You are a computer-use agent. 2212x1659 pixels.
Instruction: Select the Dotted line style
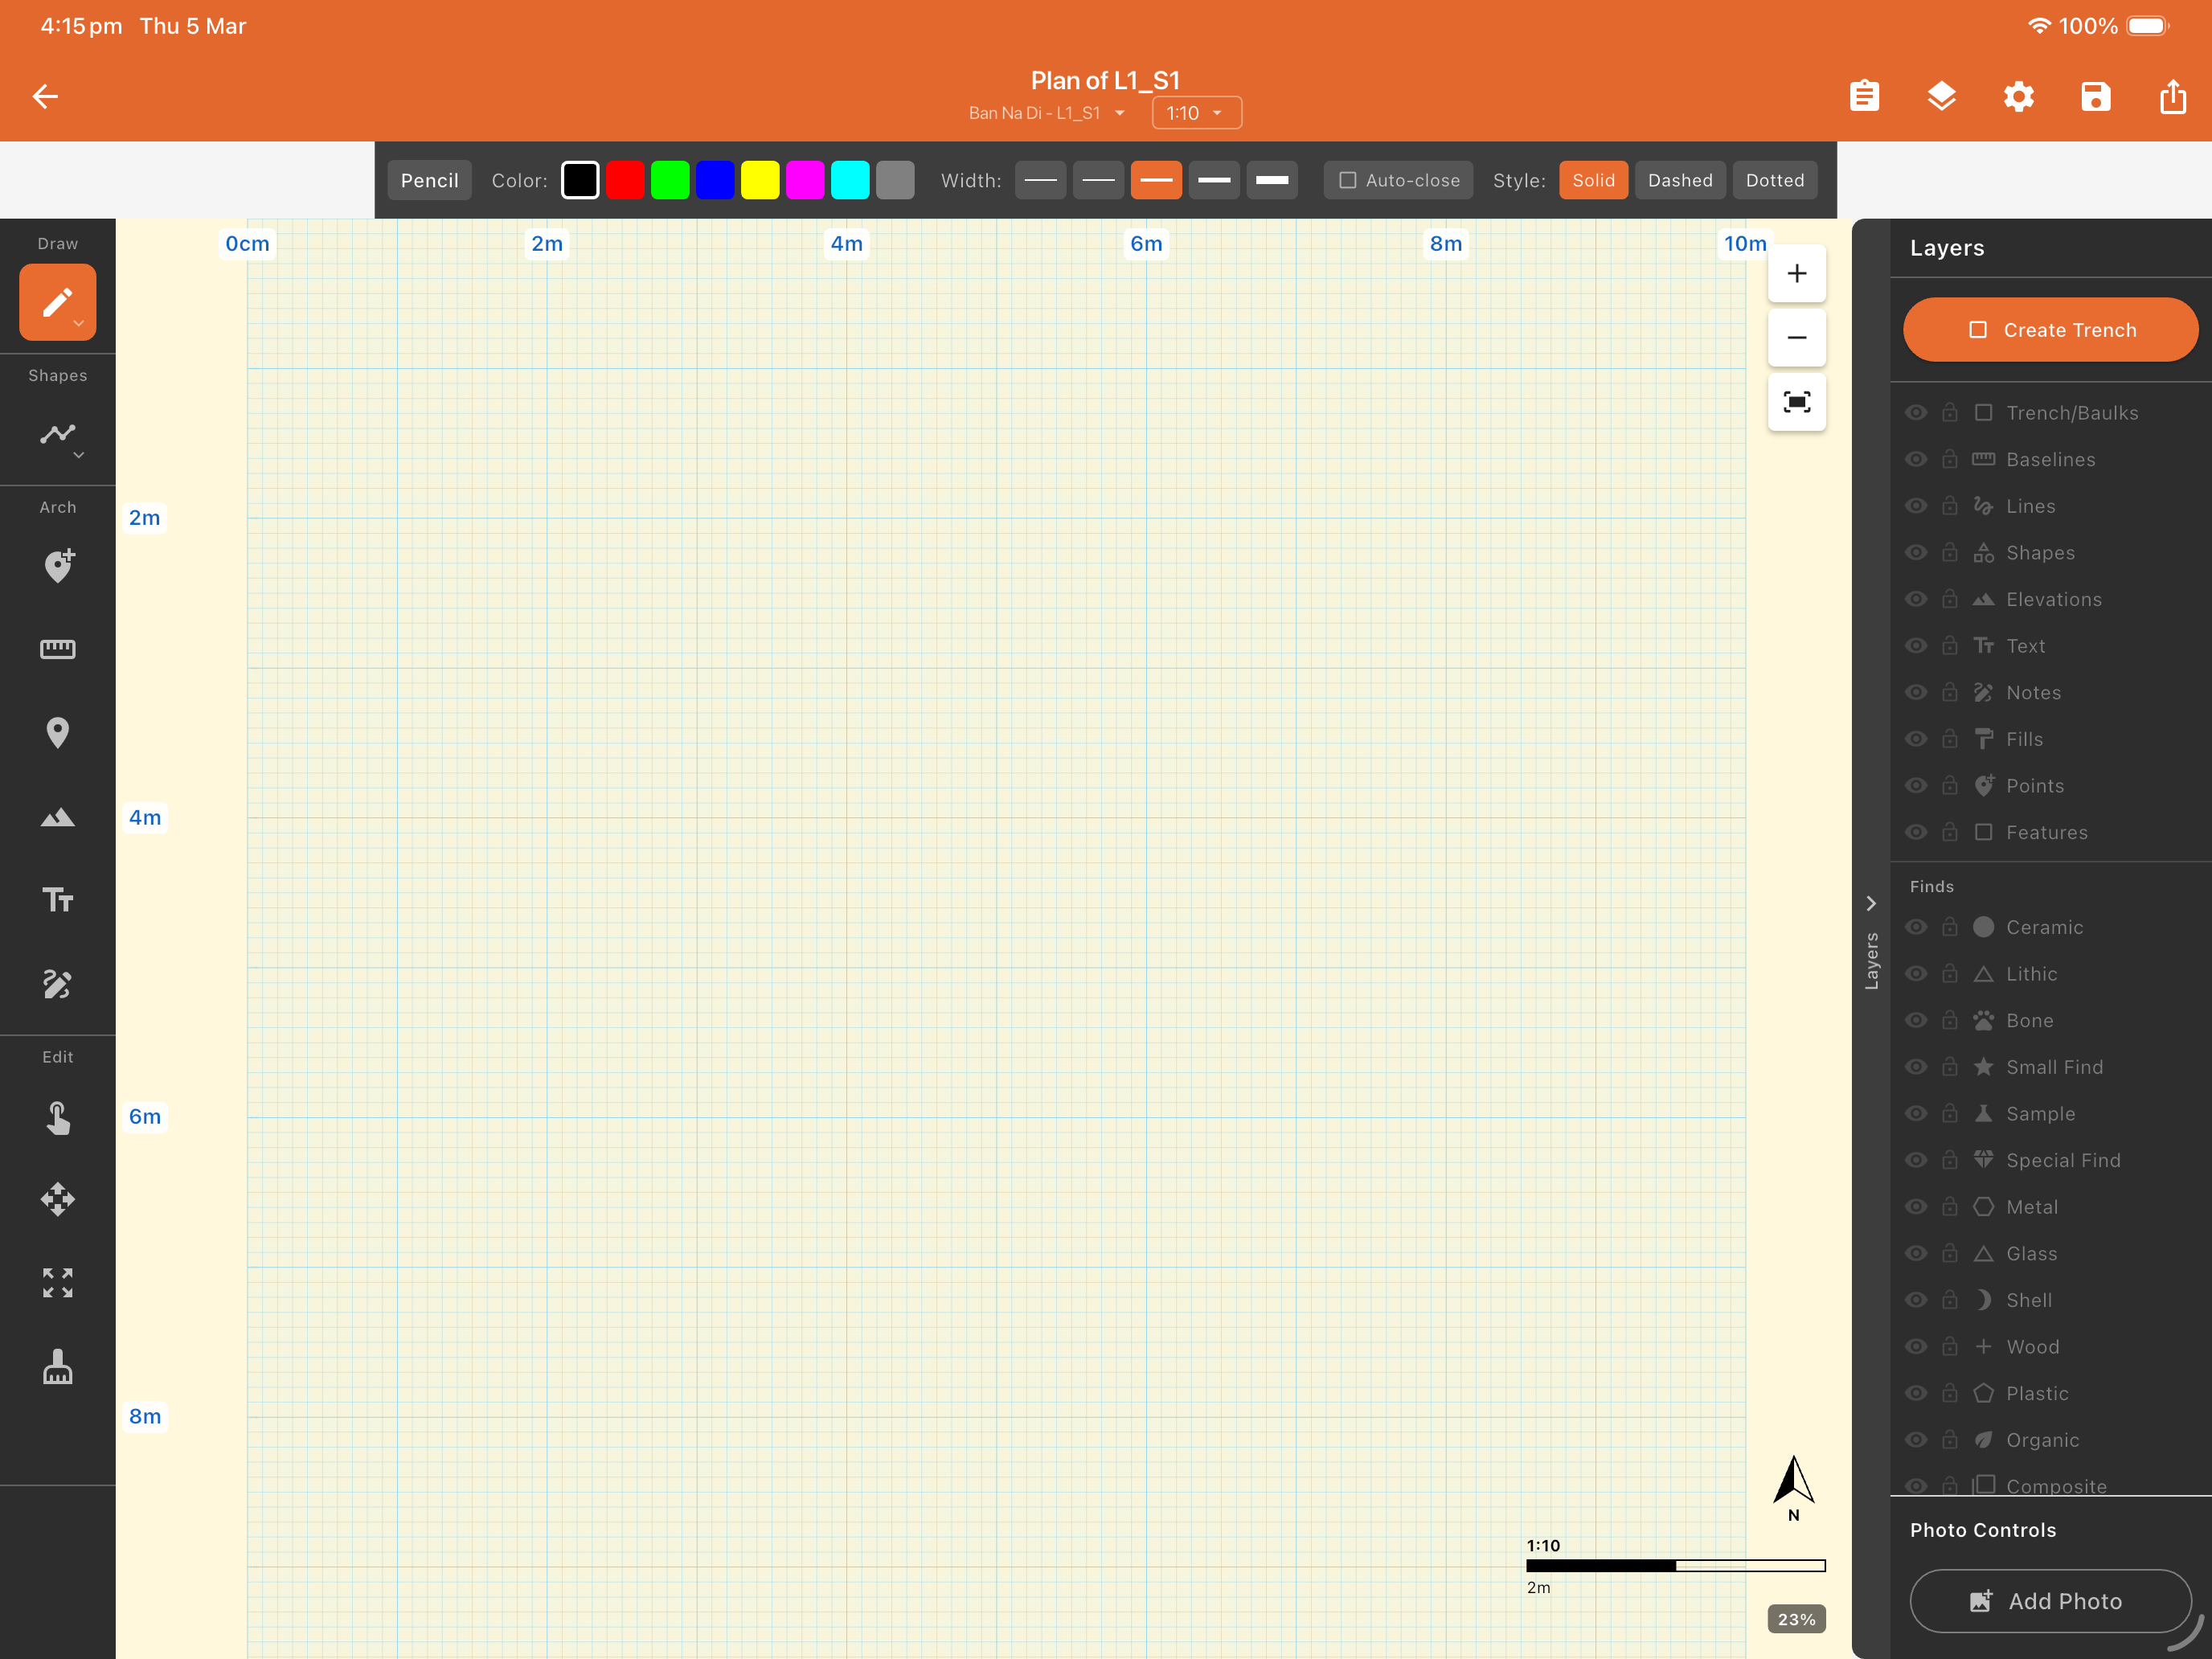point(1775,180)
